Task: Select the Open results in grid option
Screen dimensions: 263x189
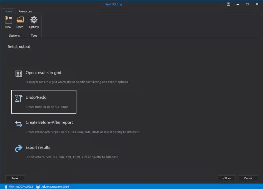Action: [x=43, y=72]
